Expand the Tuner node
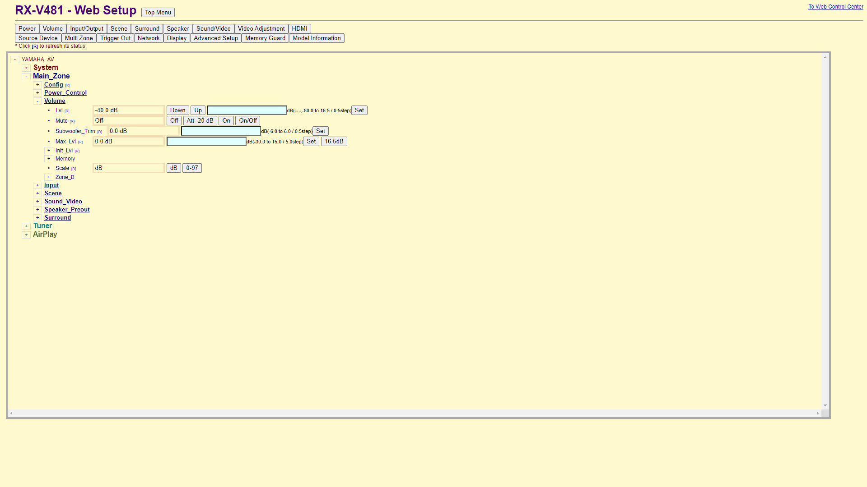The width and height of the screenshot is (867, 487). 26,226
